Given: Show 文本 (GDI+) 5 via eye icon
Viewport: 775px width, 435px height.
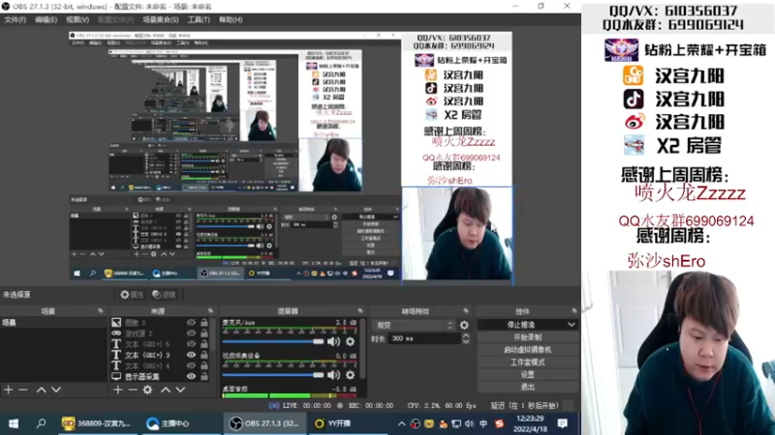Looking at the screenshot, I should point(191,344).
